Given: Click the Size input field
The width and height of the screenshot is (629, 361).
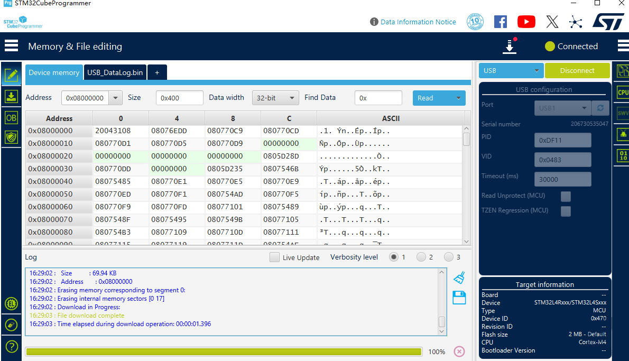Looking at the screenshot, I should (179, 98).
